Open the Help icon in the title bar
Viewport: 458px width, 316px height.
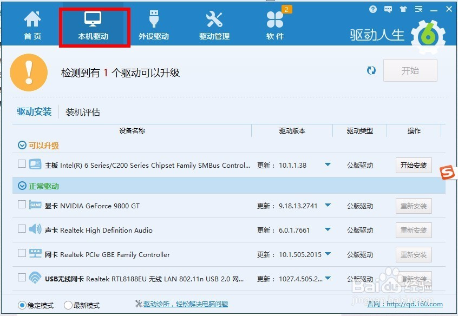point(373,9)
